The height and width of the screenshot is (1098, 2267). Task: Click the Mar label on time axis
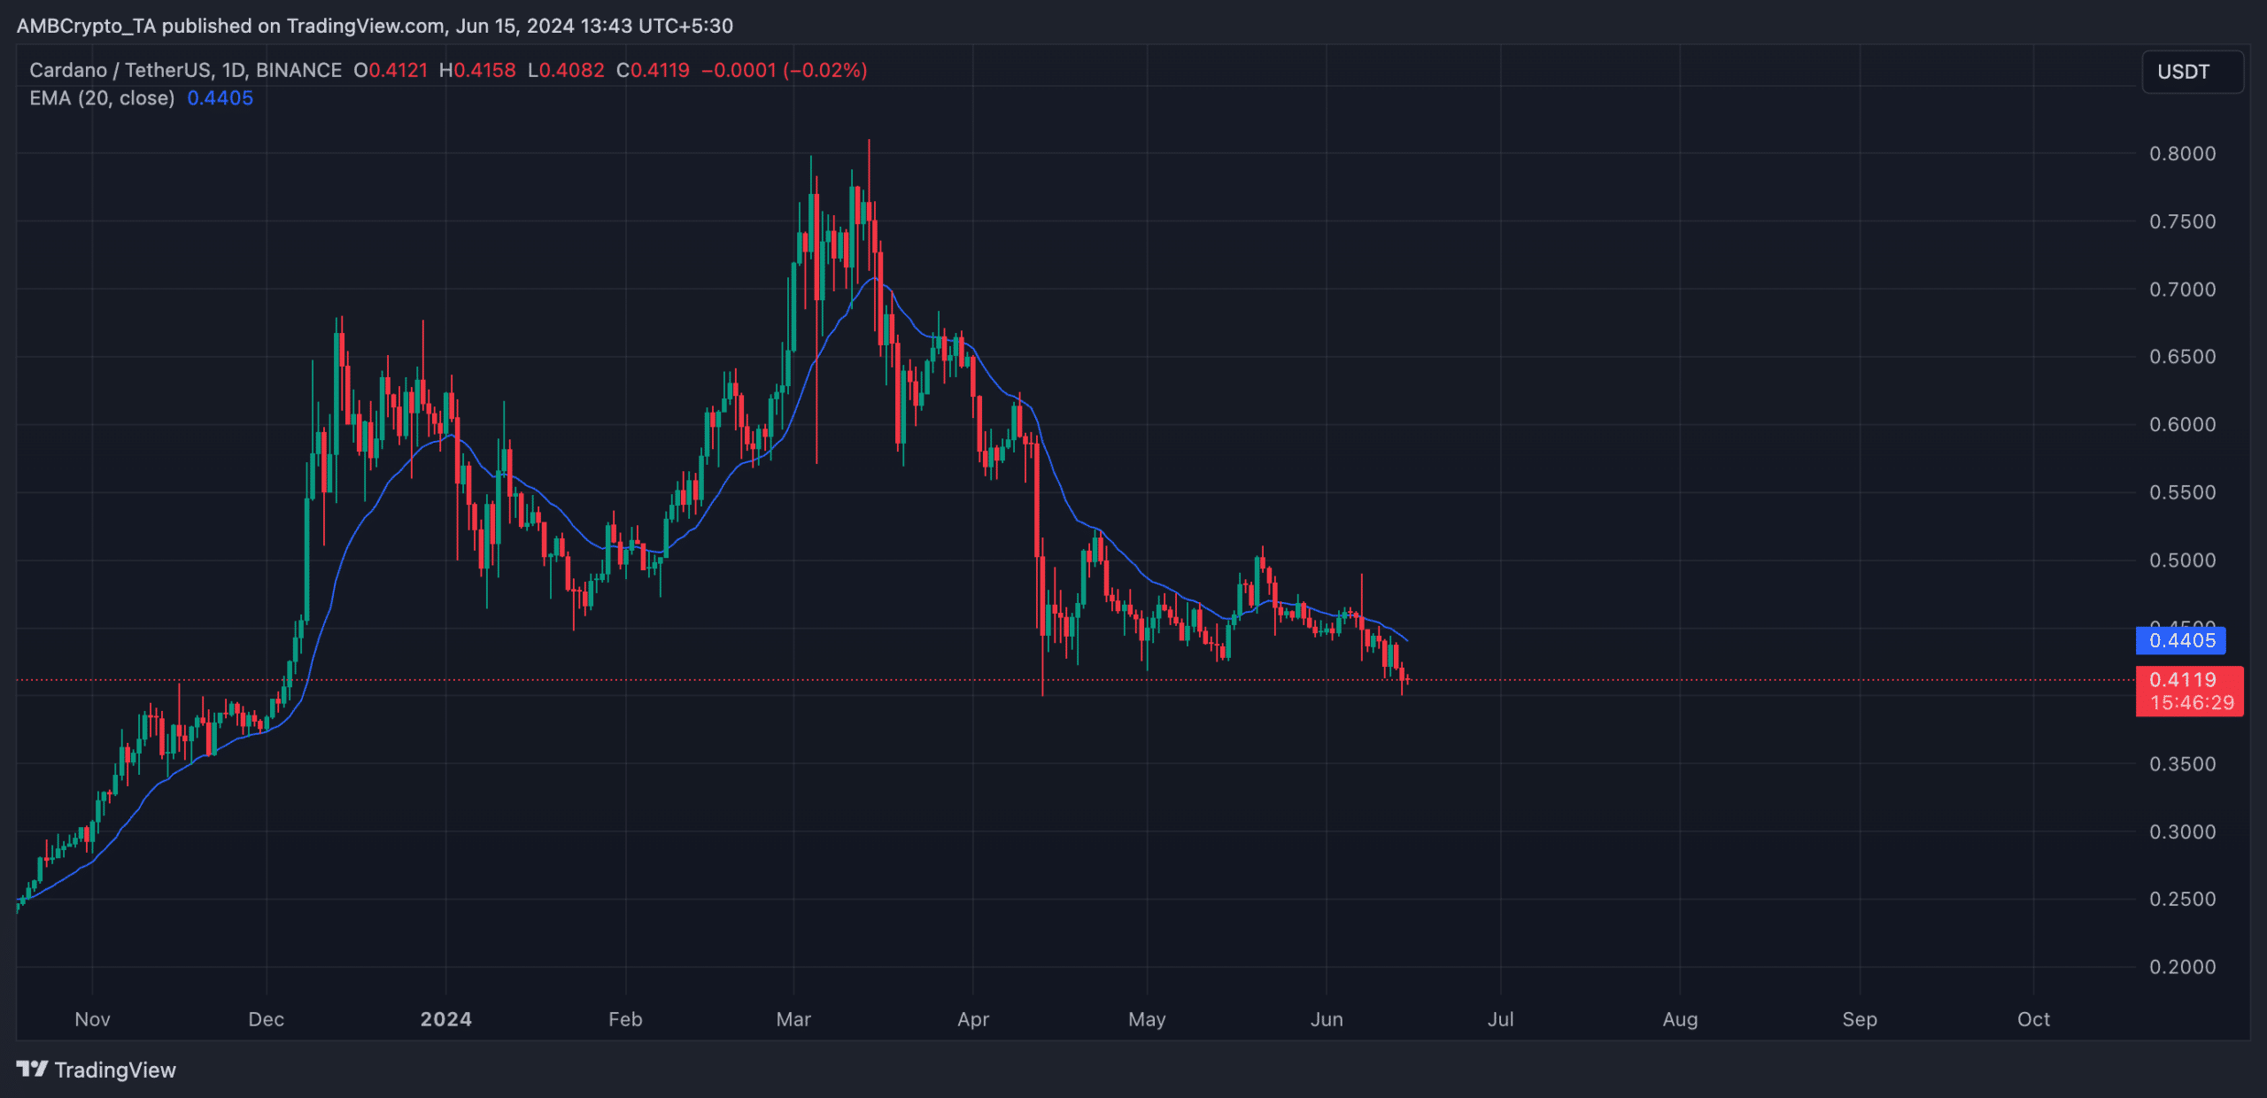click(x=793, y=1019)
